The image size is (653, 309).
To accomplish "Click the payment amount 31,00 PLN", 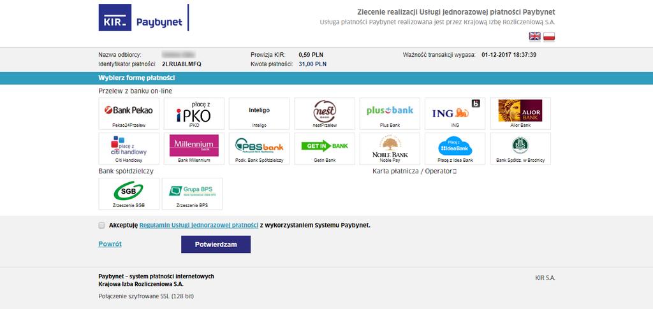I will pos(312,64).
